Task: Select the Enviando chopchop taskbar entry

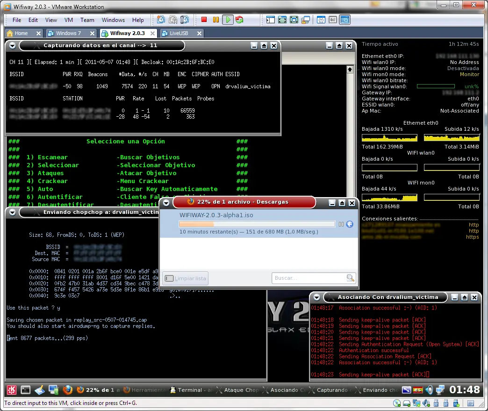Action: pyautogui.click(x=376, y=390)
